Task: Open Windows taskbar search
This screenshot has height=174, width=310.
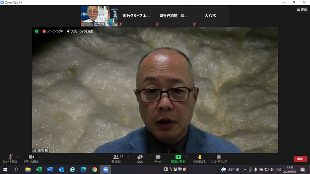Action: 16,170
